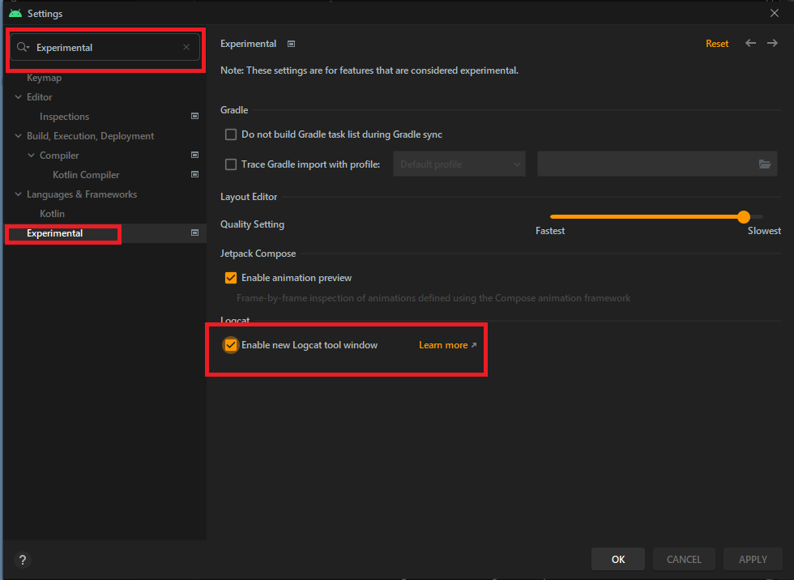Enable Do not build Gradle task list
Viewport: 794px width, 580px height.
pos(231,134)
